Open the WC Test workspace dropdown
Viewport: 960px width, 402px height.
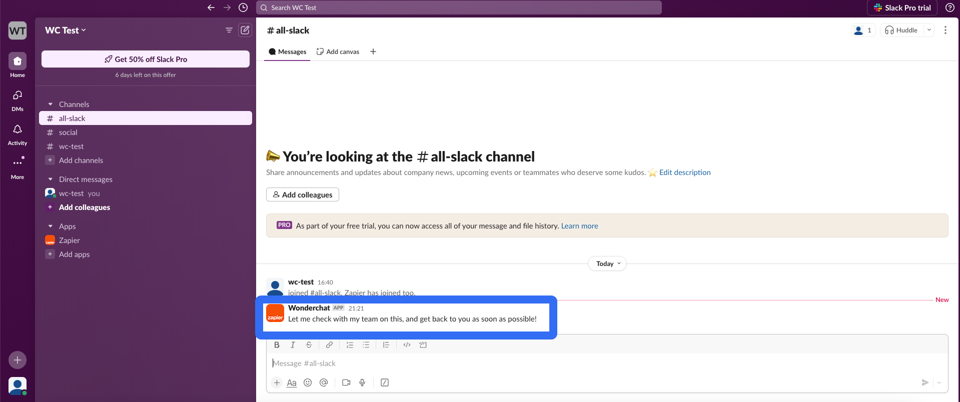[x=66, y=30]
